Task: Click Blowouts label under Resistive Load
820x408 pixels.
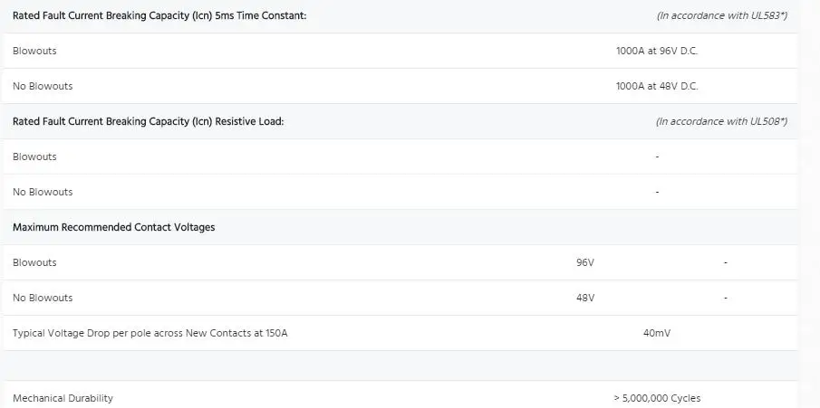Action: click(x=34, y=157)
